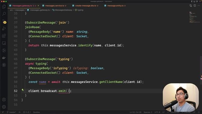Viewport: 202px width, 114px height.
Task: Change indentation via 'Spaces: 2'
Action: [148, 112]
